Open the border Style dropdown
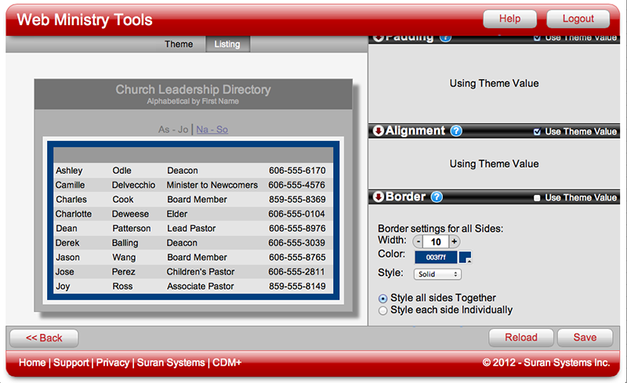 point(437,274)
